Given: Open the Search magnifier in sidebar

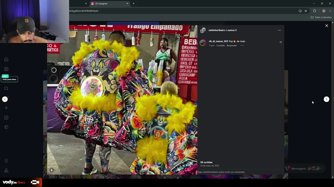Looking at the screenshot, I should 6,89.
